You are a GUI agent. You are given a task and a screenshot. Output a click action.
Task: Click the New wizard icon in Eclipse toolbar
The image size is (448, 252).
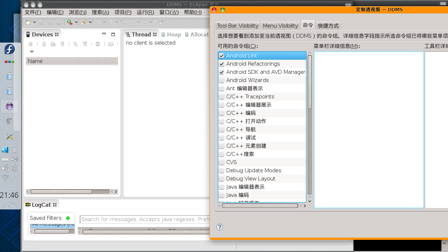click(29, 22)
